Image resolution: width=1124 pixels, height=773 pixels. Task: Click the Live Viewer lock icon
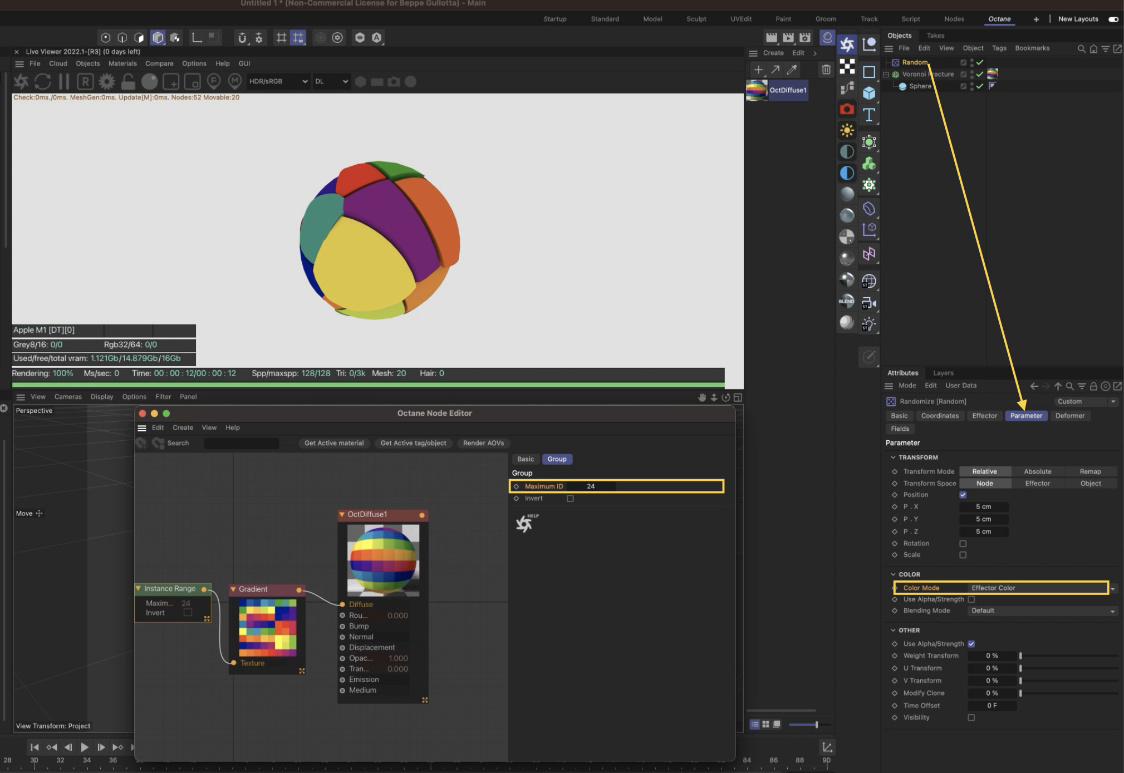click(128, 82)
